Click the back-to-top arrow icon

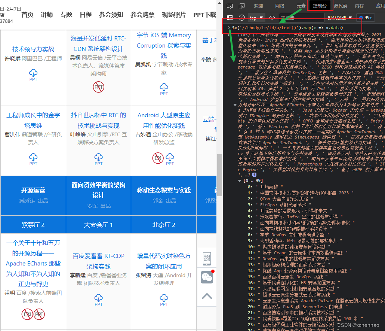click(x=207, y=296)
